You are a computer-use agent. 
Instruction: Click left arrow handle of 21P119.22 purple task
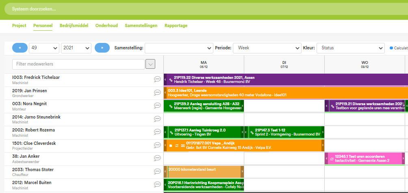click(165, 80)
